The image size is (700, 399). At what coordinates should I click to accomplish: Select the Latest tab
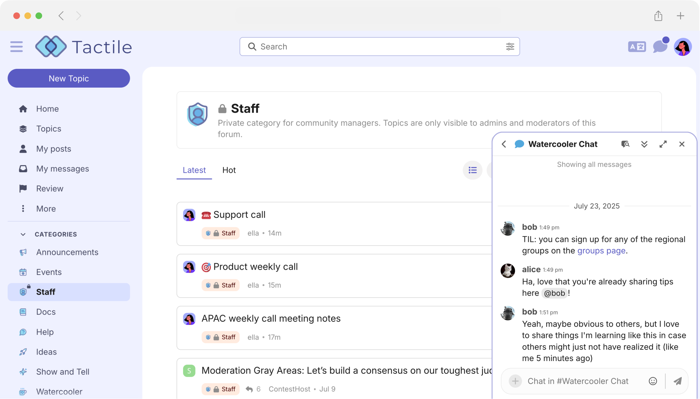[x=194, y=170]
